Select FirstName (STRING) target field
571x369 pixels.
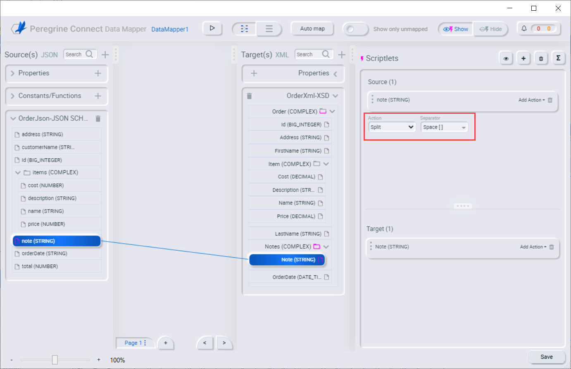pos(290,151)
